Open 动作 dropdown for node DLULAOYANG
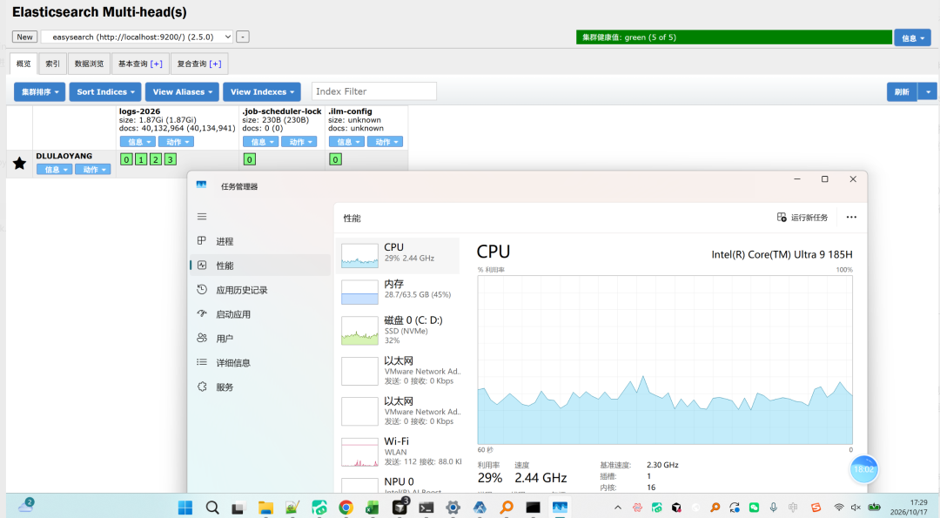This screenshot has width=940, height=518. 93,170
